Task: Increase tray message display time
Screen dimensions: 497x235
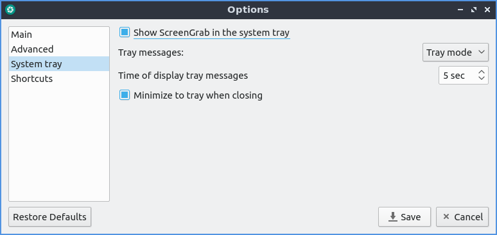Action: pyautogui.click(x=482, y=72)
